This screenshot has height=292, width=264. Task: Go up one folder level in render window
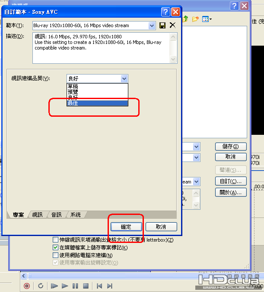185,19
